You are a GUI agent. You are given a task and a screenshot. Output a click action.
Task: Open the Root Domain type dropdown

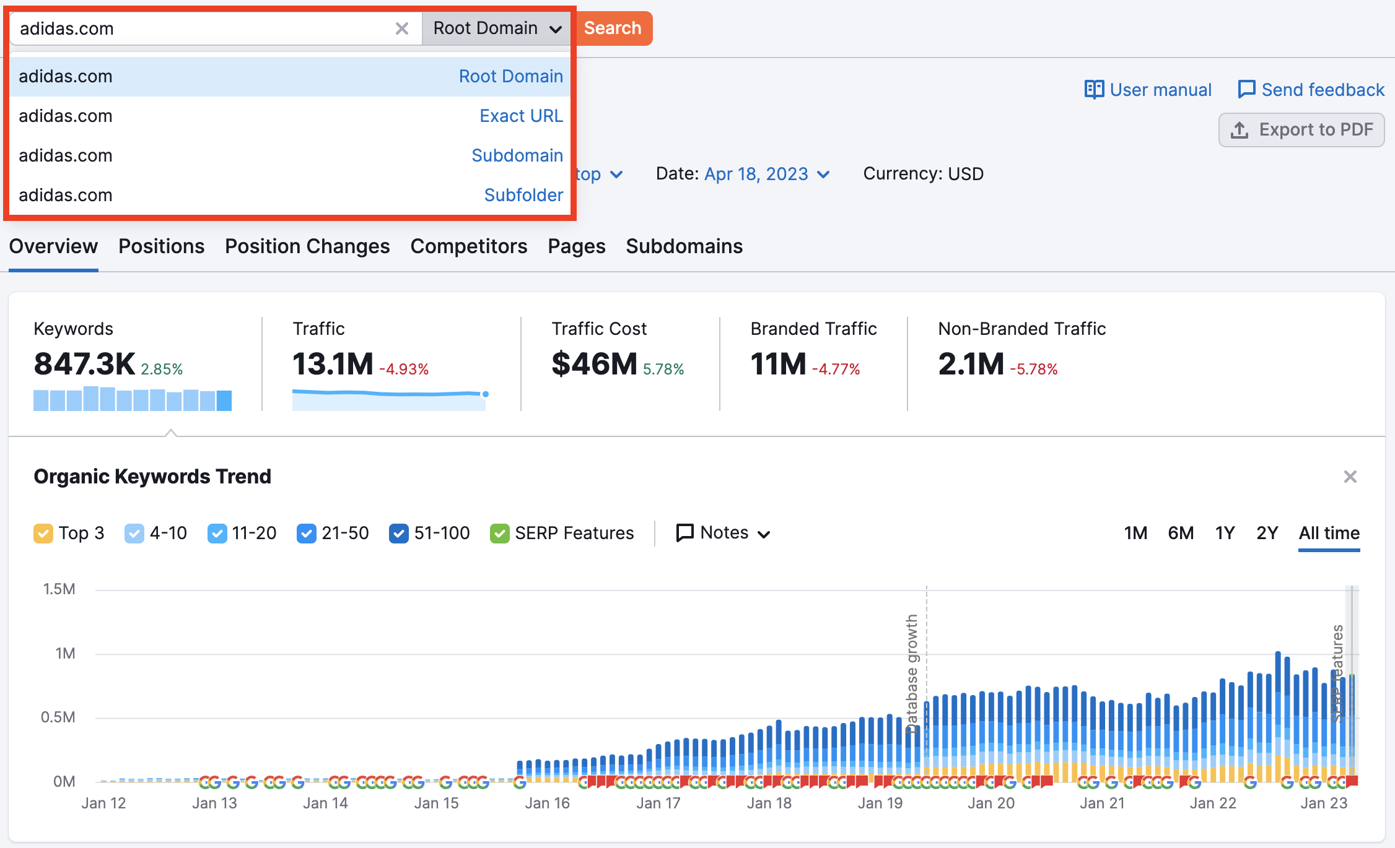pos(497,28)
